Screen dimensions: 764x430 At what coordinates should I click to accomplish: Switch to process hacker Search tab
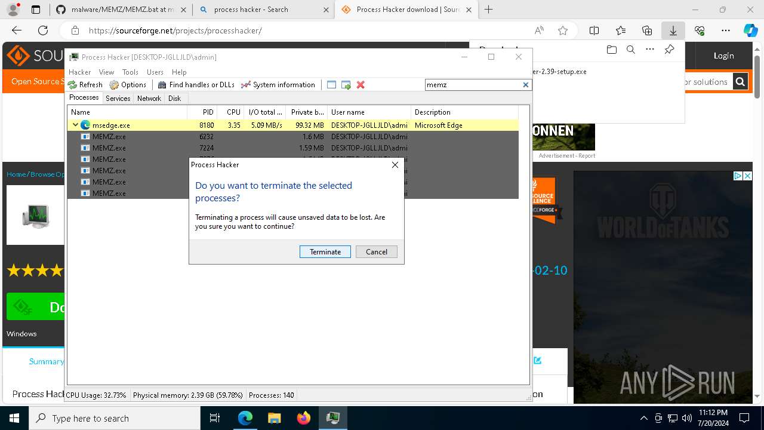coord(263,10)
